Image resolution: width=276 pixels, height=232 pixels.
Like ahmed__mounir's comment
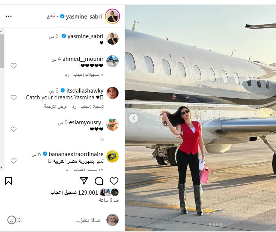click(x=14, y=66)
